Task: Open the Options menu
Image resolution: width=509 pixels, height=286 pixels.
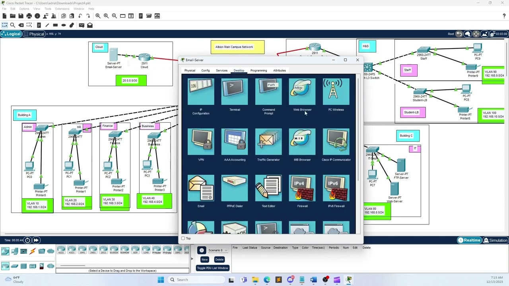Action: (x=24, y=9)
